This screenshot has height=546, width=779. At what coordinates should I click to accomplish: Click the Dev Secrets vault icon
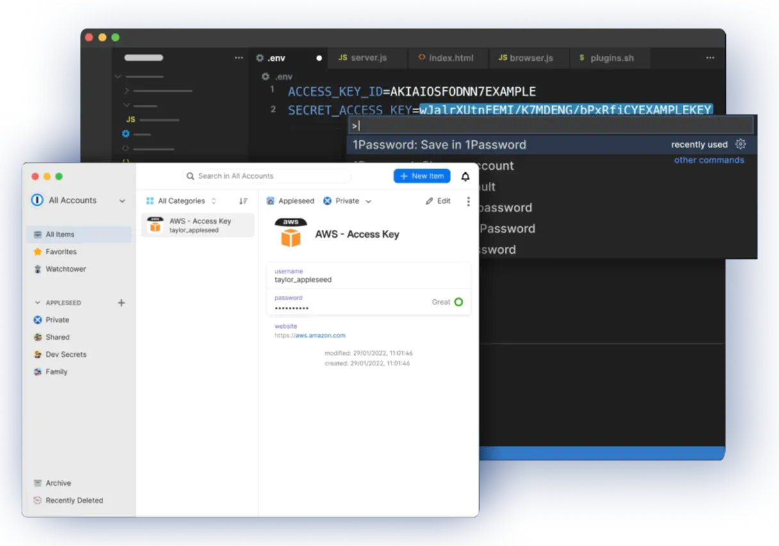click(38, 354)
